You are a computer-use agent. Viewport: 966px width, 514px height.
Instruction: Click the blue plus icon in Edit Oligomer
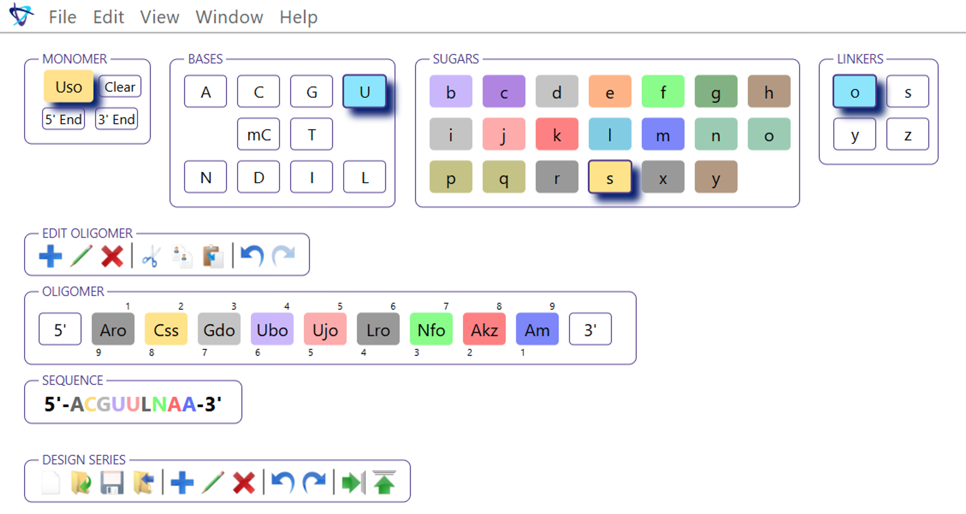(50, 256)
